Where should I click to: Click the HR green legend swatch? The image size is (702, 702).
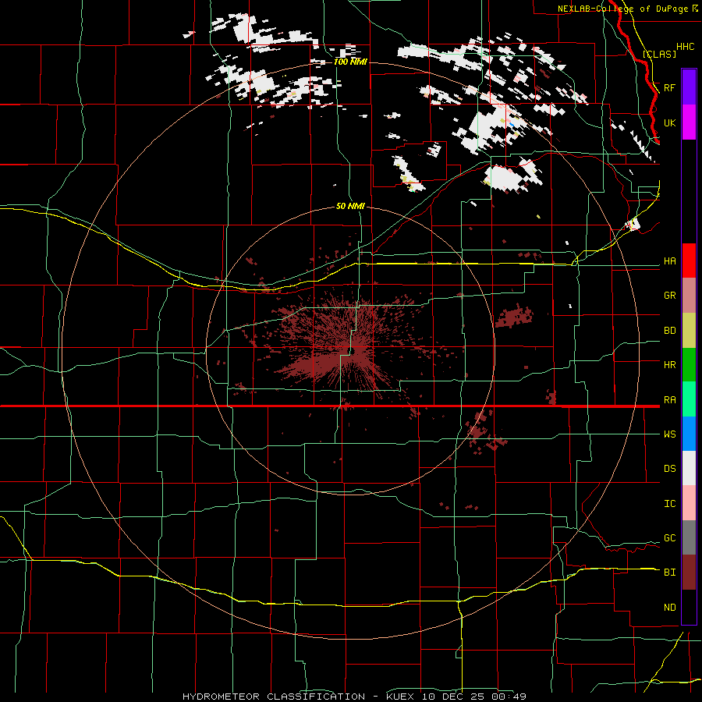[689, 365]
